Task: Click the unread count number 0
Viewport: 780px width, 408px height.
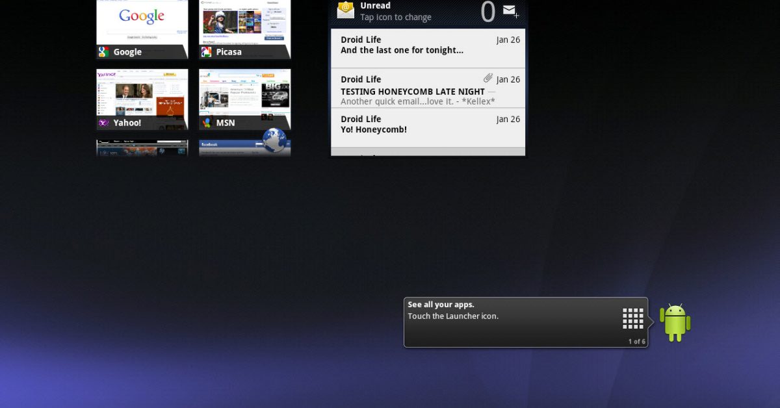Action: pyautogui.click(x=487, y=12)
